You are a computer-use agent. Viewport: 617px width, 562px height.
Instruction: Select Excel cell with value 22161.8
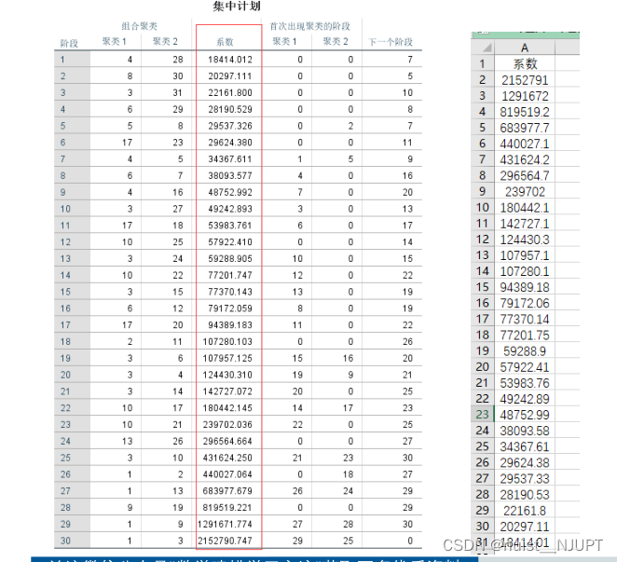click(525, 511)
